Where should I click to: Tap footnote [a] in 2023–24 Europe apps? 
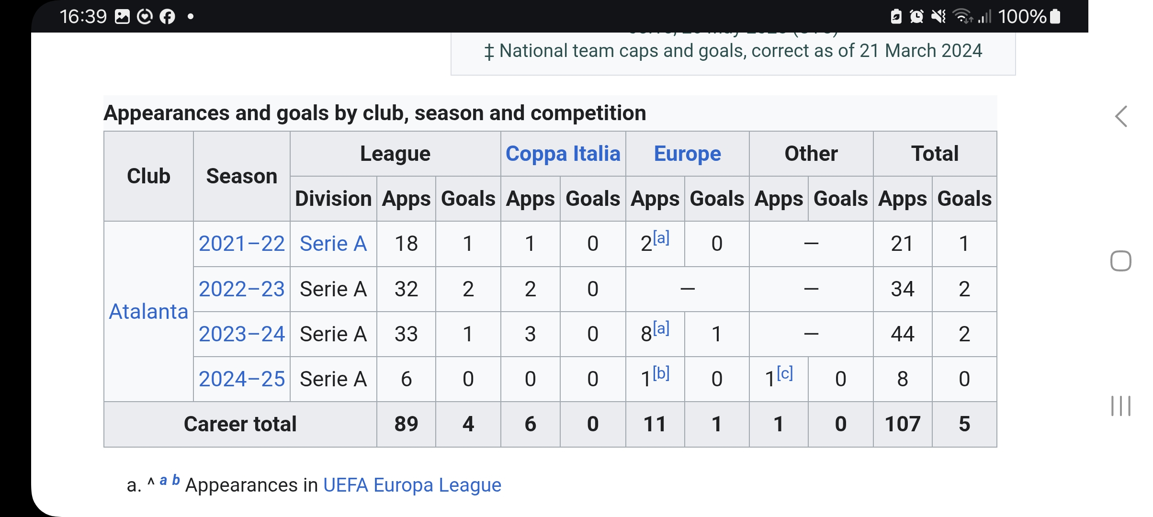661,328
